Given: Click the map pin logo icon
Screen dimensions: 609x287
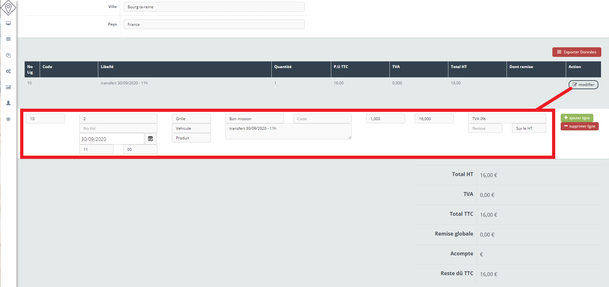Looking at the screenshot, I should coord(8,8).
